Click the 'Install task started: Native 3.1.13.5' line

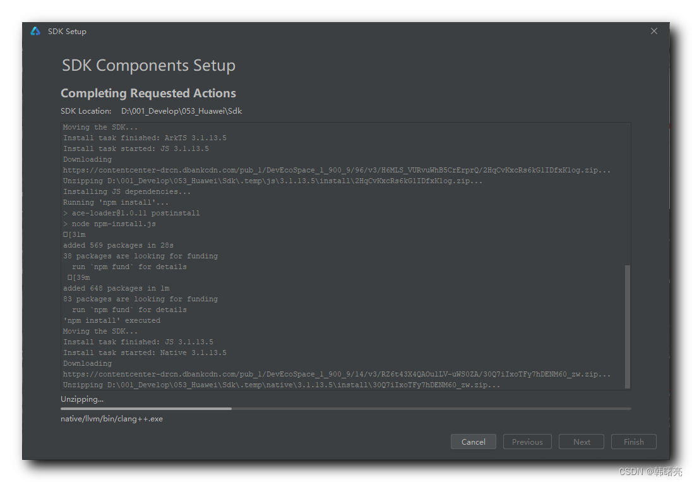click(x=145, y=352)
